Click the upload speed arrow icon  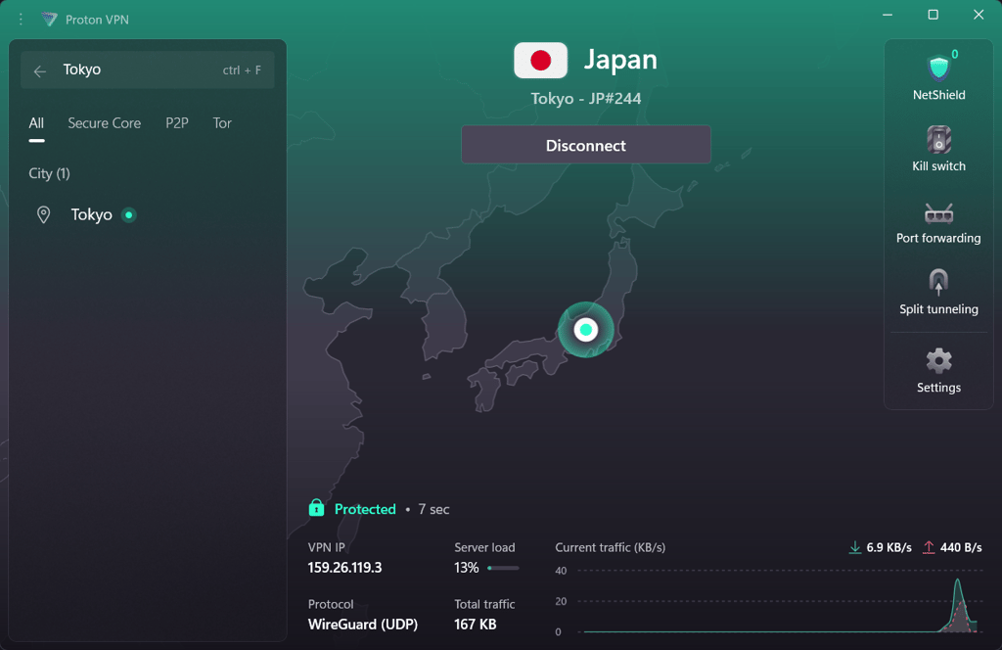pyautogui.click(x=929, y=547)
